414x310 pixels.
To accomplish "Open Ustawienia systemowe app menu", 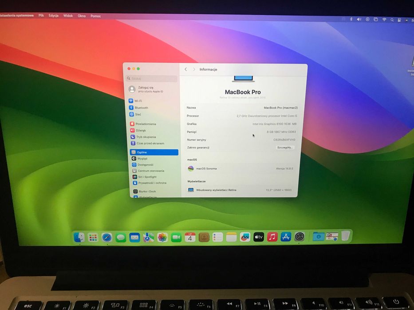I will coord(16,15).
